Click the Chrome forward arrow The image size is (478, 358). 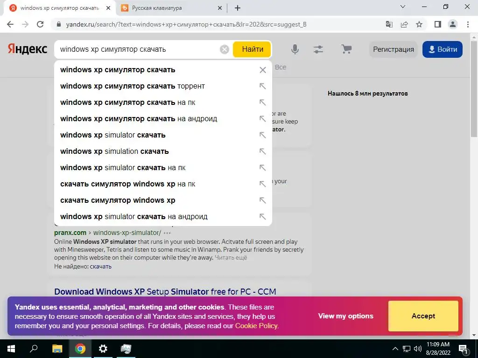[25, 24]
